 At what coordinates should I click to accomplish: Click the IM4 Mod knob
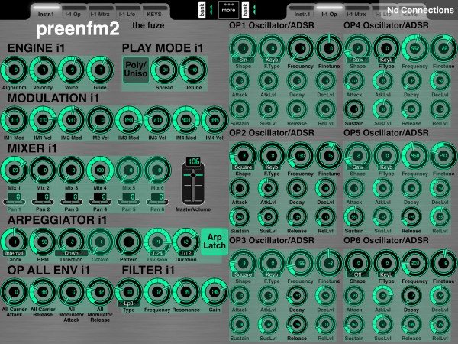click(x=185, y=120)
